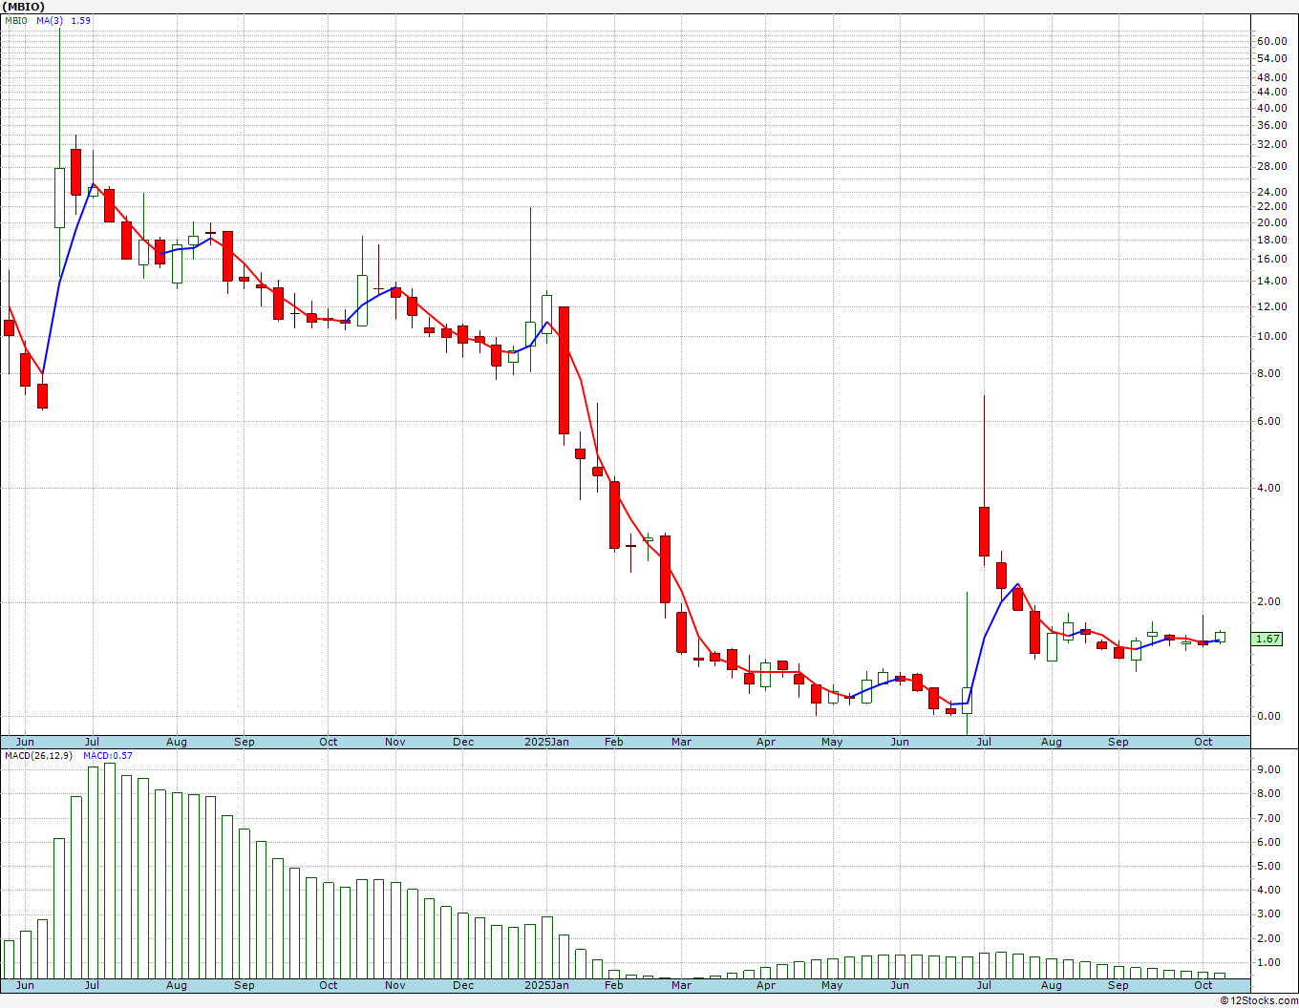Select the 20.00 price axis label

pos(1271,222)
